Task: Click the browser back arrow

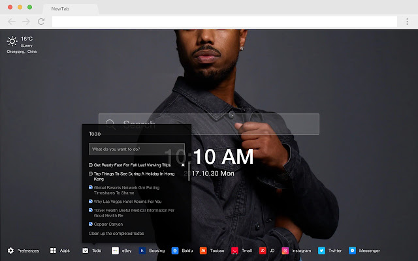Action: pyautogui.click(x=12, y=22)
